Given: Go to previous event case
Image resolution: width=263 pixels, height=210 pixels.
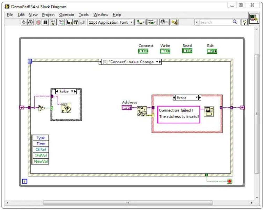Looking at the screenshot, I should pos(100,62).
